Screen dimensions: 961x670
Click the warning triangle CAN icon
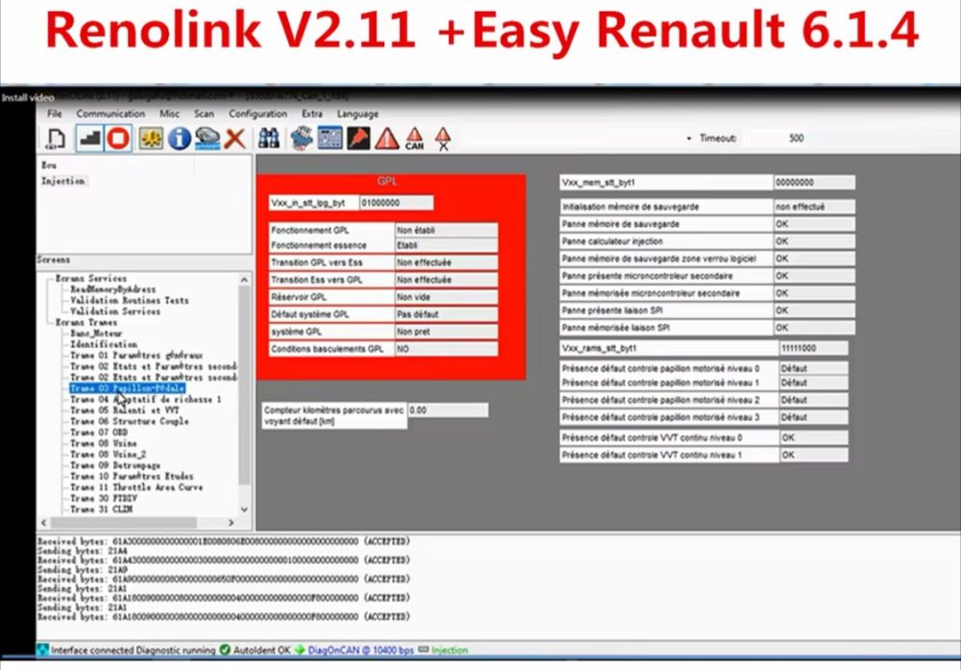coord(414,138)
